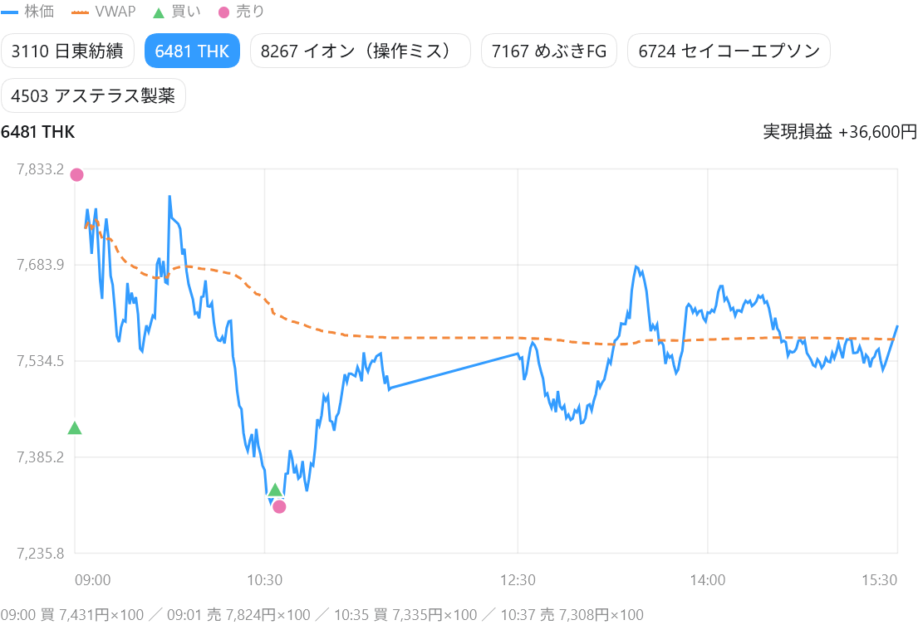
Task: Switch to the 6724 セイコーエプソン tab
Action: pos(729,51)
